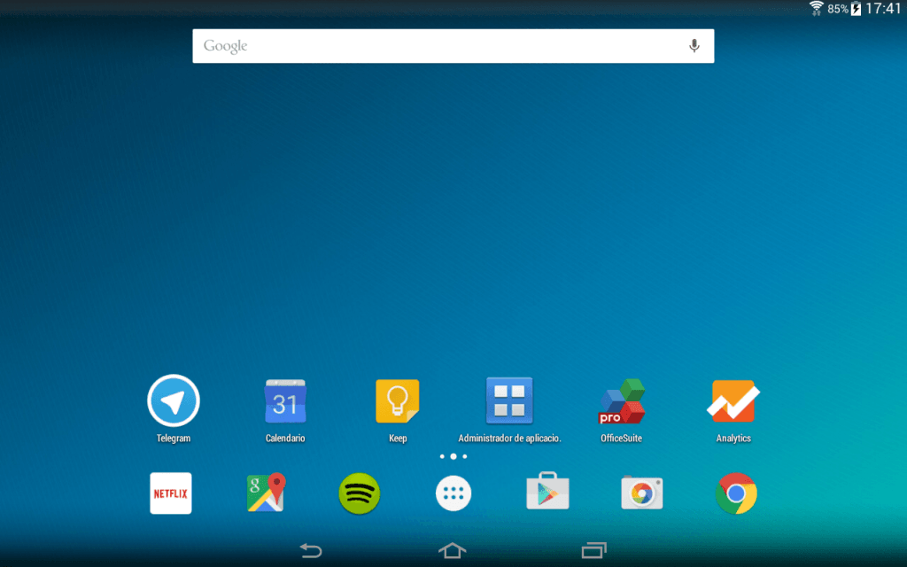This screenshot has height=567, width=907.
Task: Launch the Calendario app
Action: coord(285,400)
